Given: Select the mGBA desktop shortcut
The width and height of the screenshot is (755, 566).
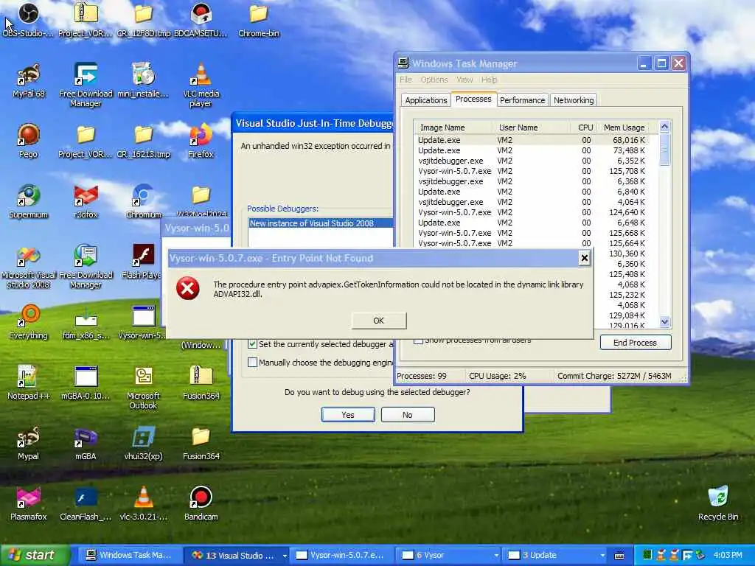Looking at the screenshot, I should point(86,443).
